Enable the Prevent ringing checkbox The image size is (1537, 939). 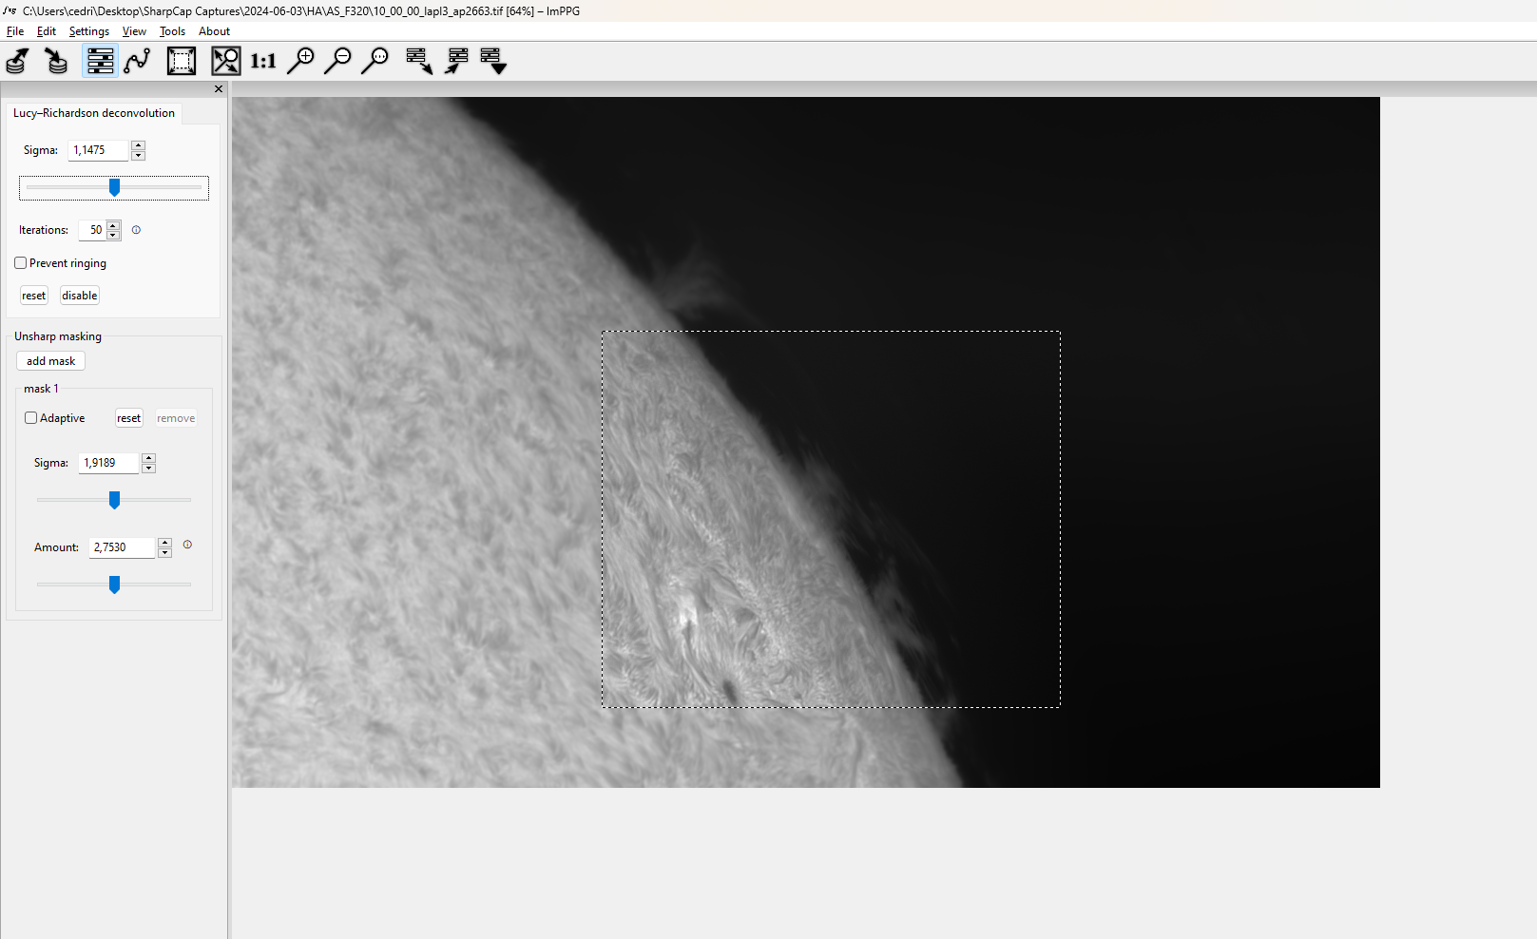(x=20, y=263)
